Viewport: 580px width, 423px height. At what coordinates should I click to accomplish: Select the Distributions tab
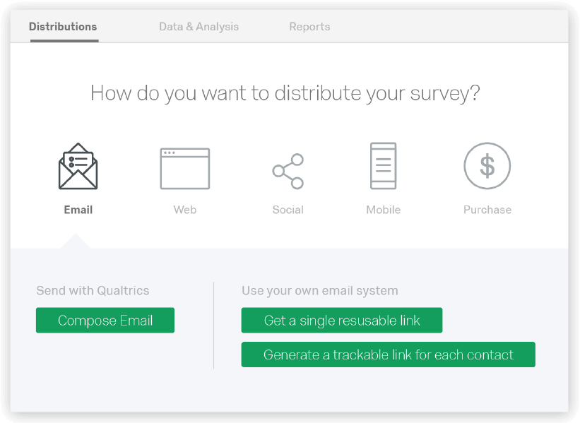62,26
